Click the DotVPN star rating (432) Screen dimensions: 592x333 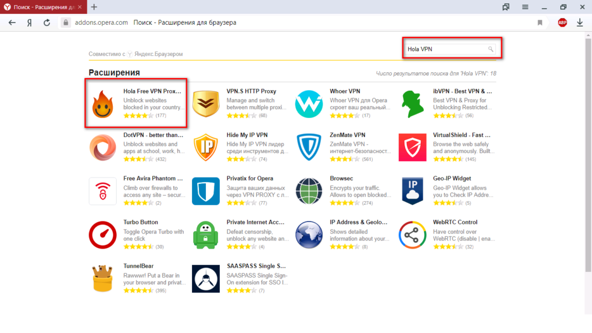(138, 159)
